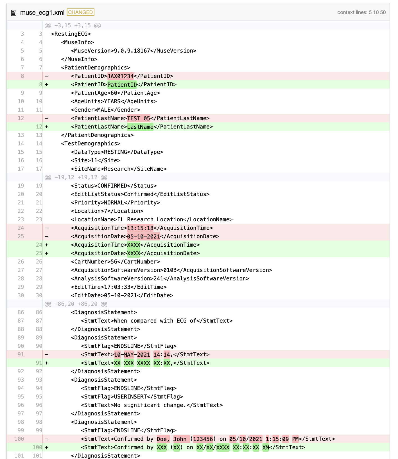Click the Priority NORMAL line

tap(116, 202)
